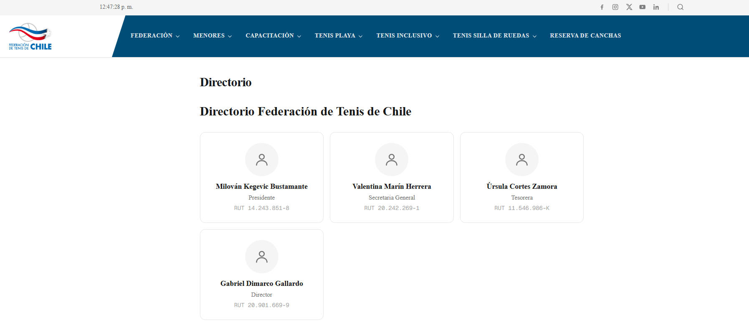Open the CAPACITACIÓN menu item
The width and height of the screenshot is (749, 330).
click(270, 36)
